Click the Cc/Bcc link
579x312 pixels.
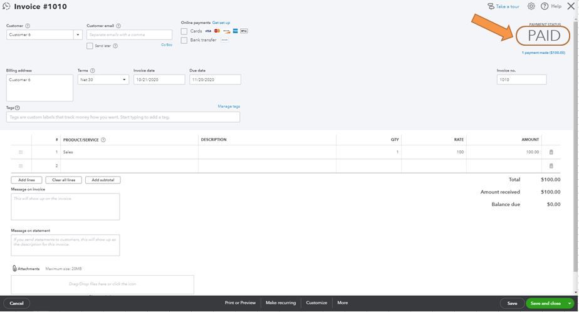coord(167,44)
